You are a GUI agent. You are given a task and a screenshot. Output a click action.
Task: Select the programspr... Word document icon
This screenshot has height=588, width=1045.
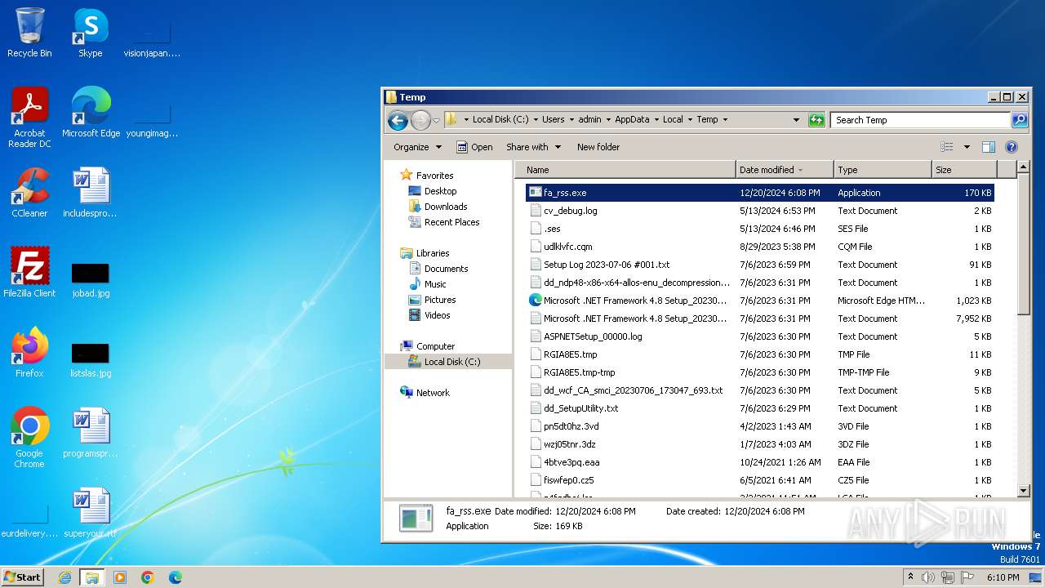pos(90,432)
